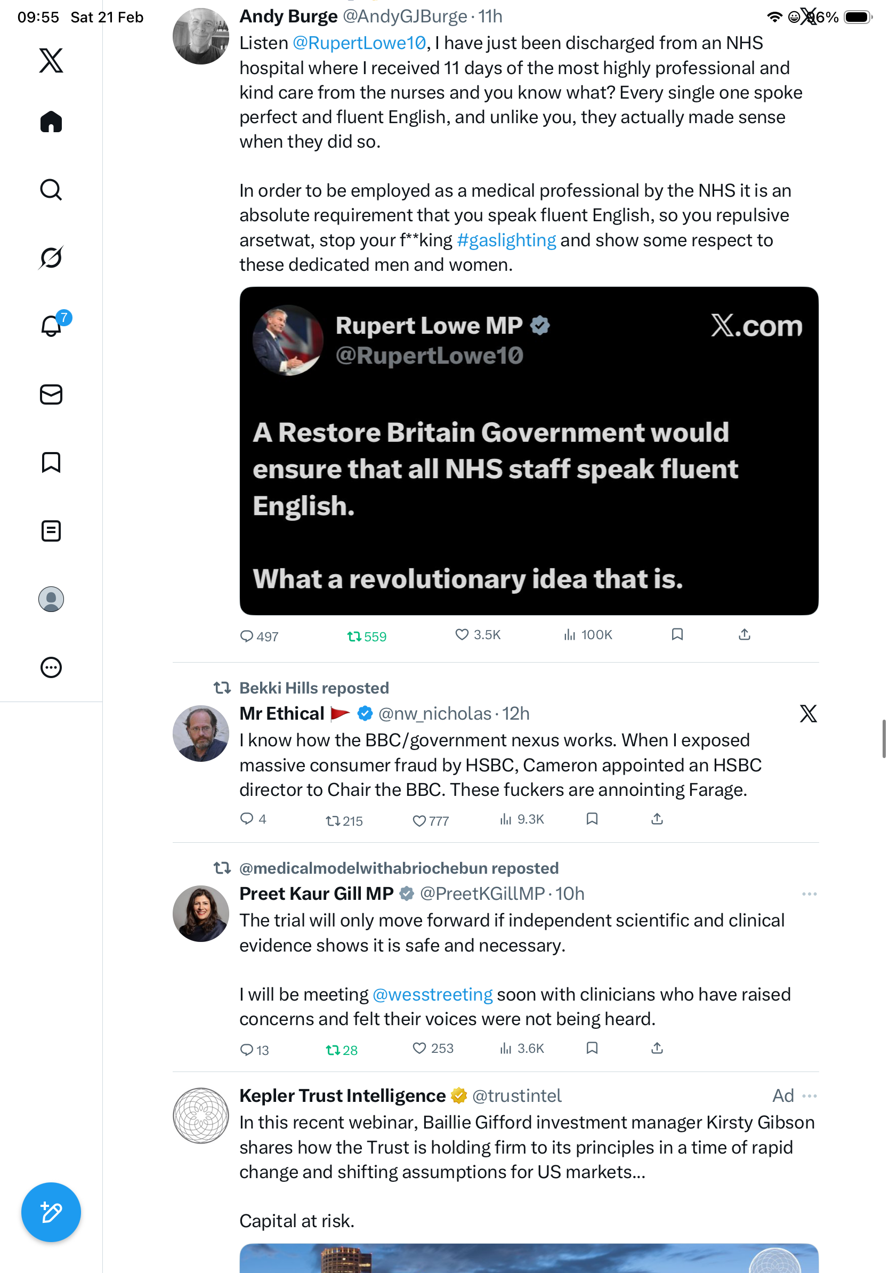This screenshot has height=1273, width=889.
Task: Click the timeline scrollbar handle
Action: click(x=884, y=738)
